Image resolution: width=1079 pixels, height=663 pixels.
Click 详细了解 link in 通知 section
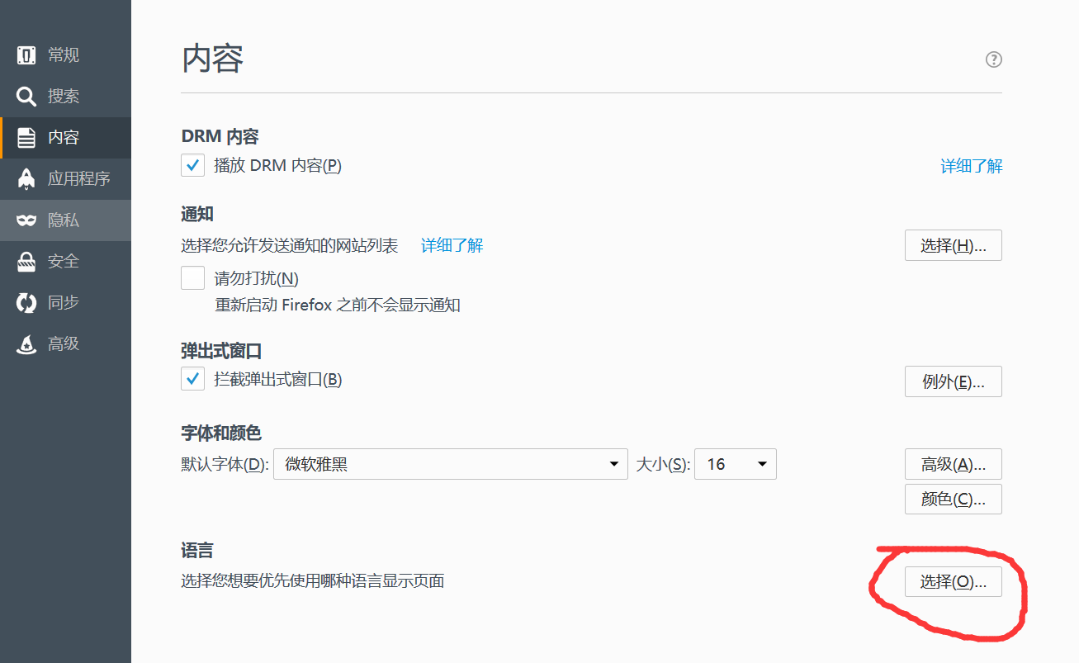click(452, 245)
